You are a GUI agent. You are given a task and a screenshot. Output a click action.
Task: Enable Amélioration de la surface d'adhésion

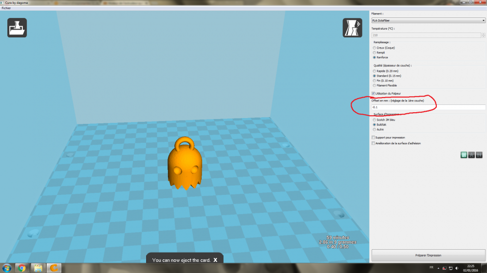(x=374, y=143)
